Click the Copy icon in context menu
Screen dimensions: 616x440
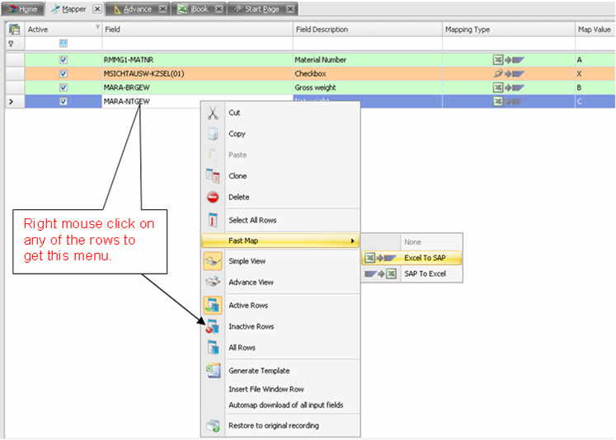[212, 134]
